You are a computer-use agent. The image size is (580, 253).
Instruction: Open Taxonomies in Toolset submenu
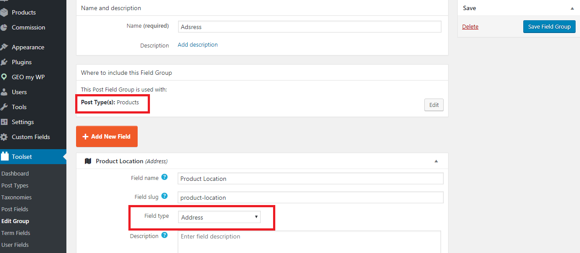point(16,197)
